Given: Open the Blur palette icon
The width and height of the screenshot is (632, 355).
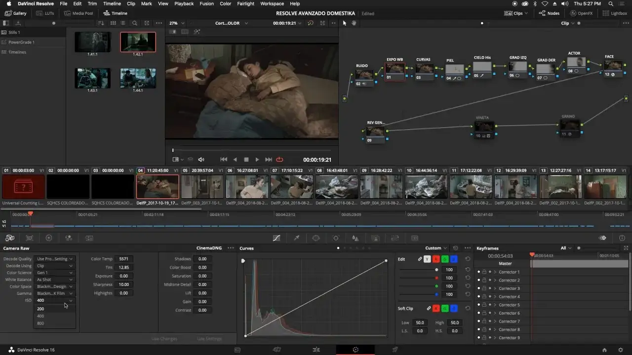Looking at the screenshot, I should tap(355, 238).
